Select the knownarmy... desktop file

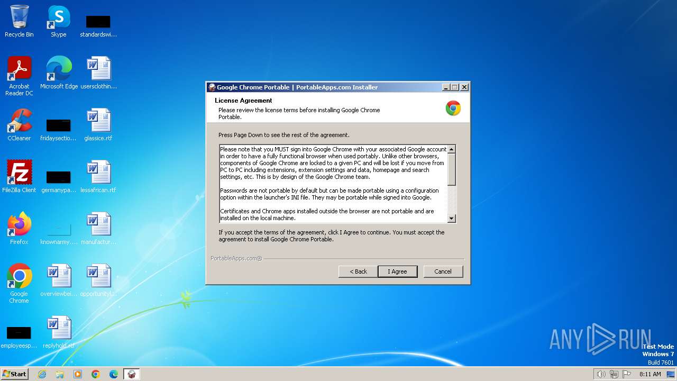tap(59, 234)
